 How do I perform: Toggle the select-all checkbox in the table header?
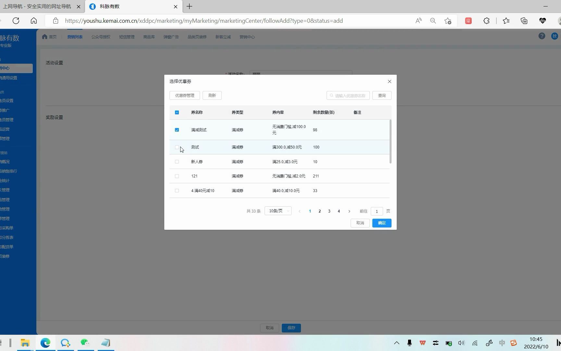[x=177, y=112]
